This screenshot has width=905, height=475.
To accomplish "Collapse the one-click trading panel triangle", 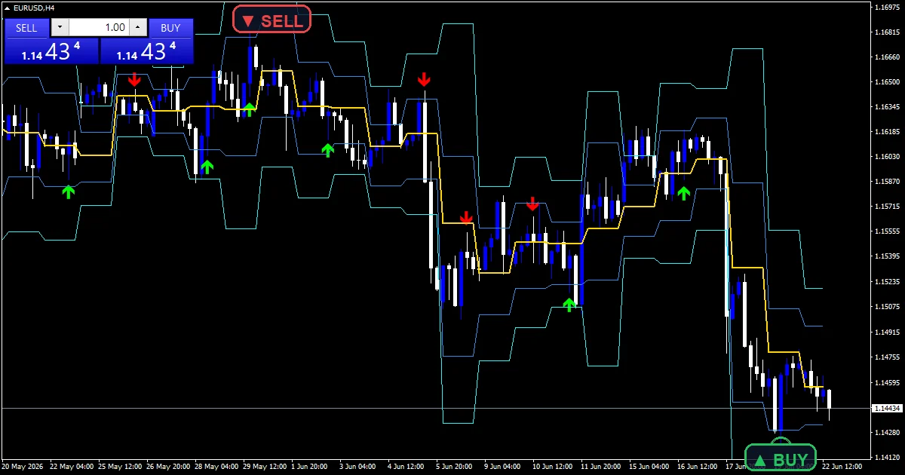I will (x=7, y=8).
